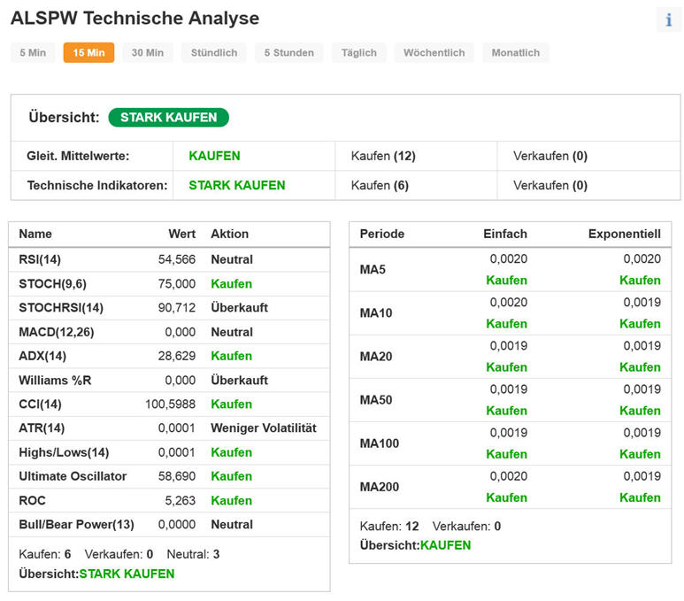The image size is (684, 601).
Task: Select STARK KAUFEN in Technische Indikatoren row
Action: tap(237, 186)
